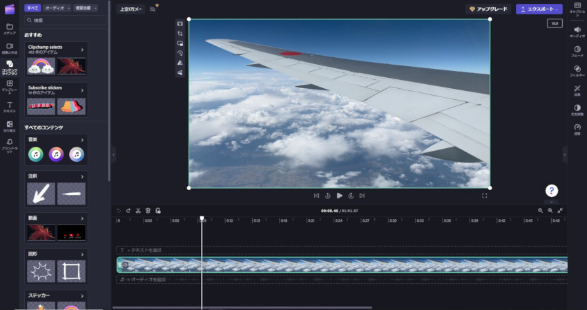The height and width of the screenshot is (310, 587).
Task: Expand the 音楽 (Music) category
Action: click(x=83, y=140)
